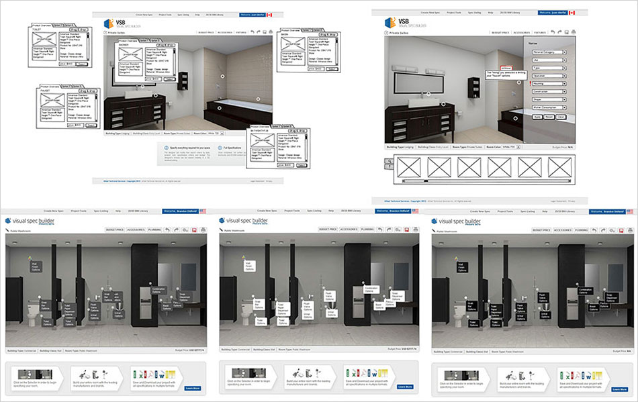Click the Print icon next to the save icon
Image resolution: width=638 pixels, height=402 pixels.
point(574,32)
